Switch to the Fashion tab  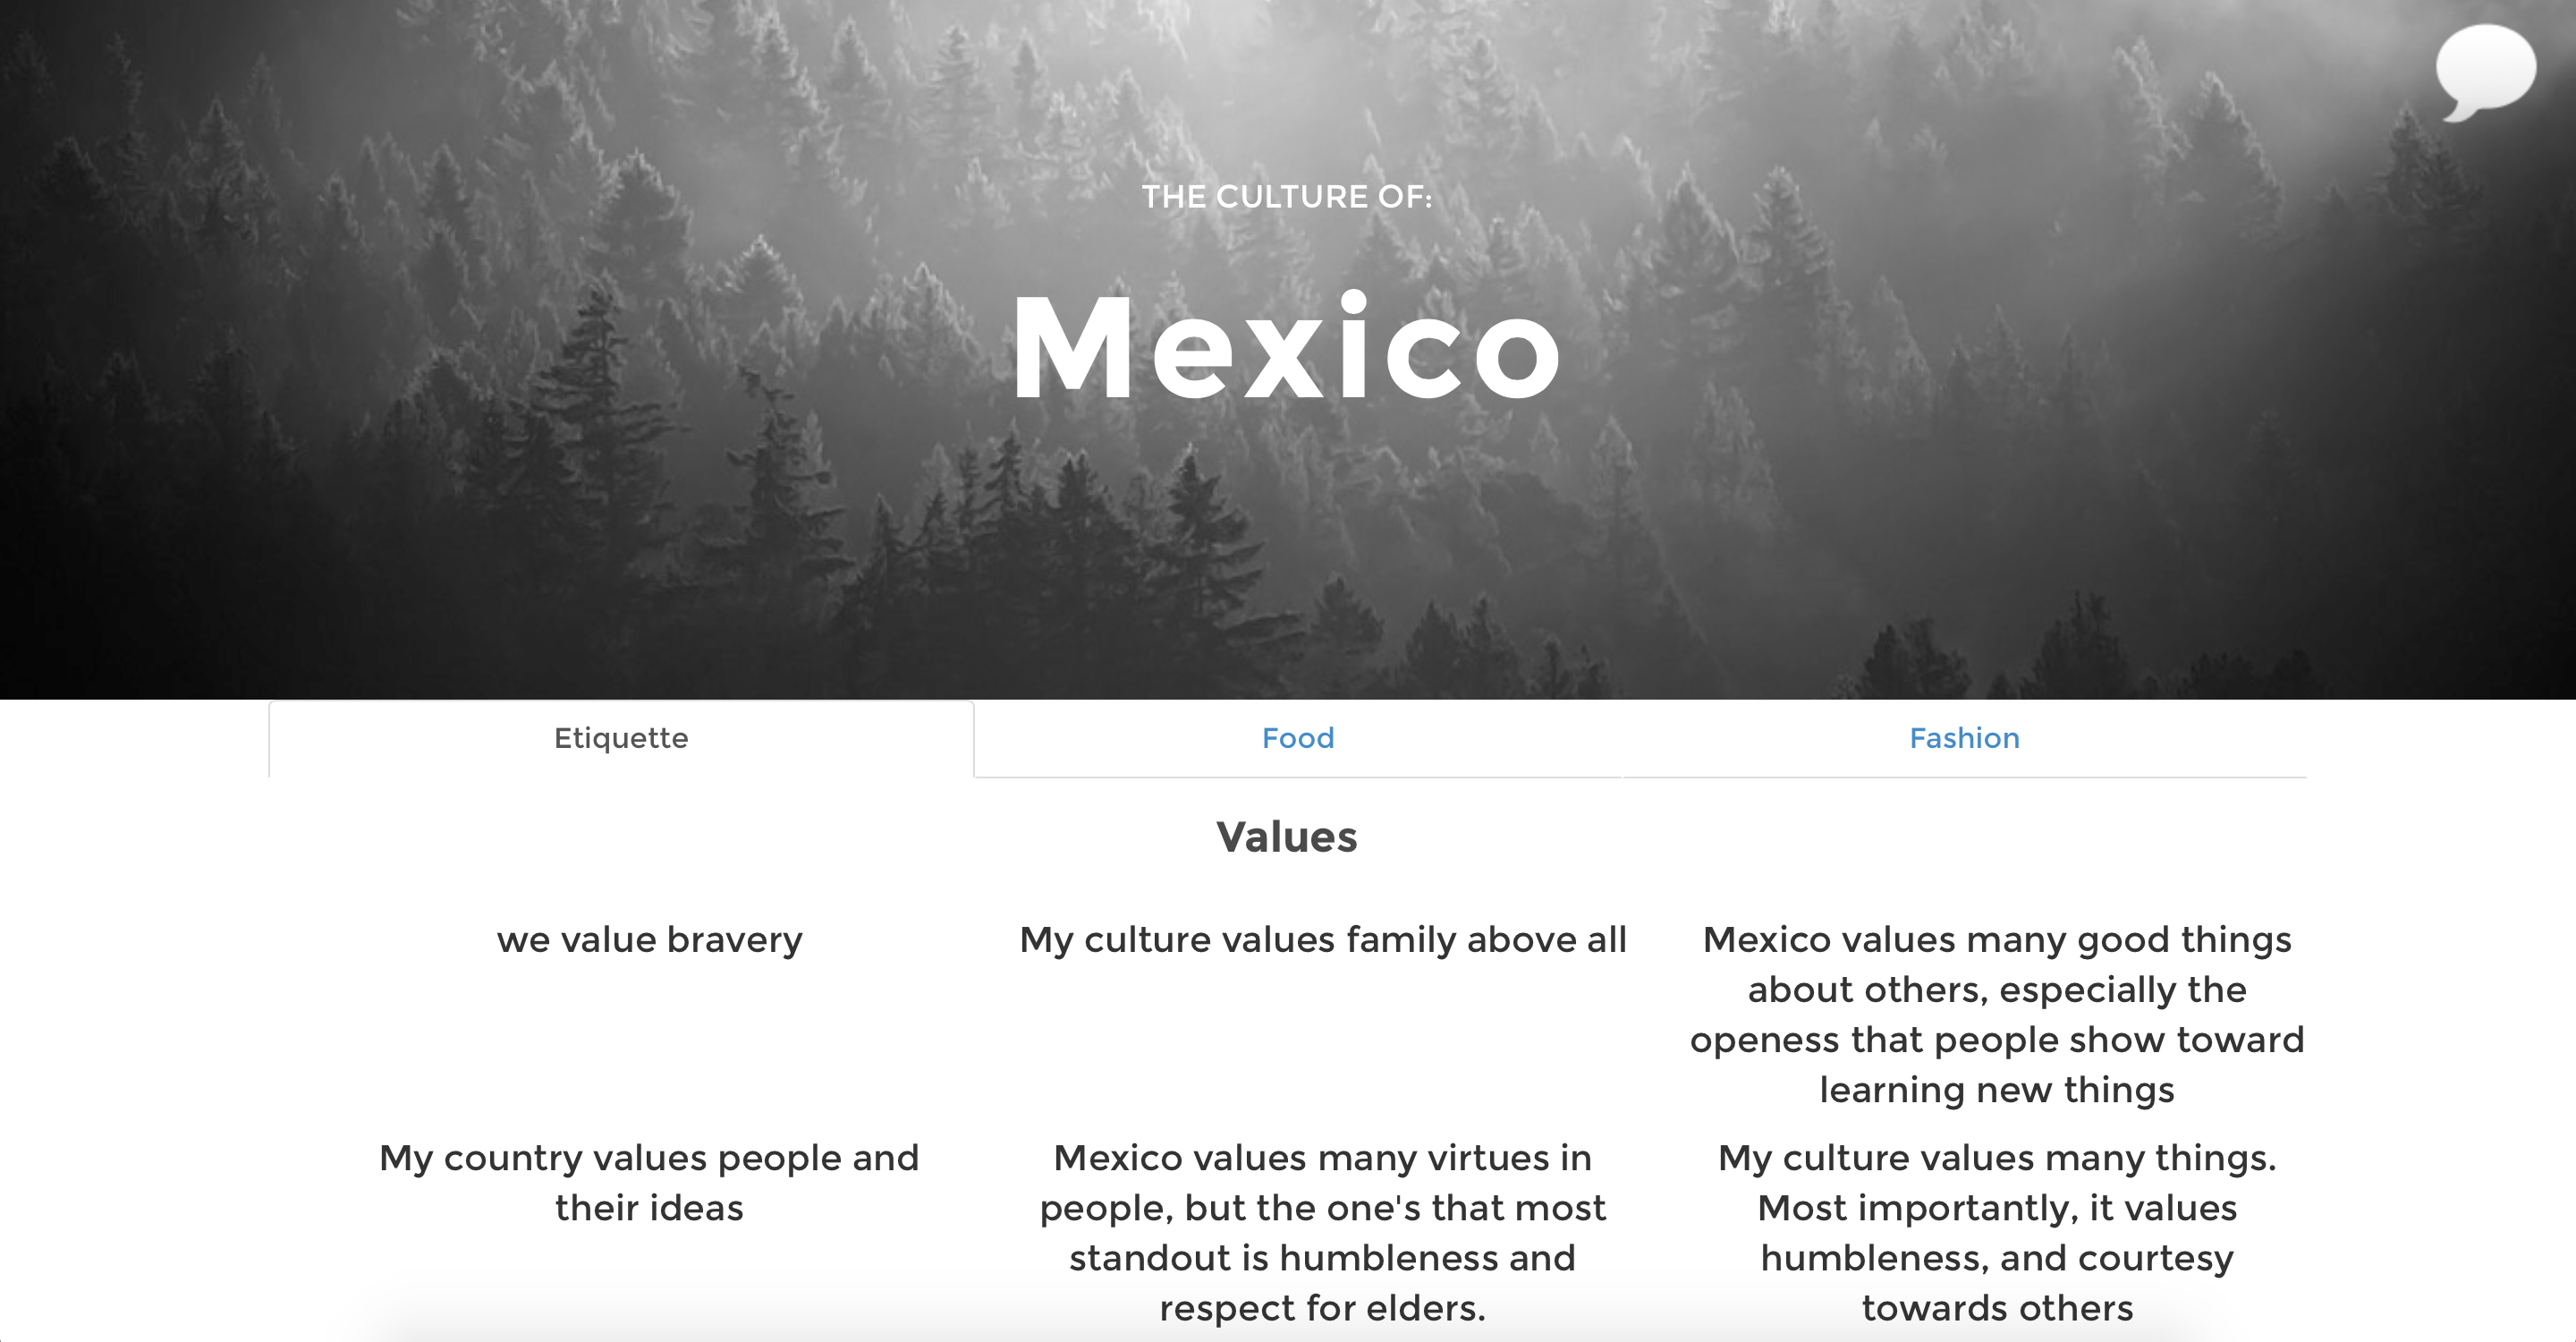click(x=1964, y=739)
